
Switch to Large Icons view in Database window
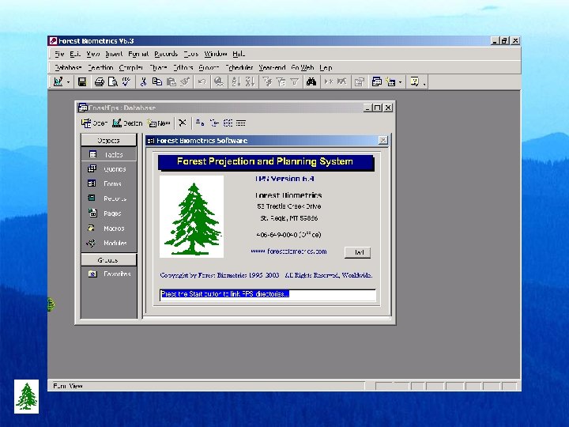200,123
